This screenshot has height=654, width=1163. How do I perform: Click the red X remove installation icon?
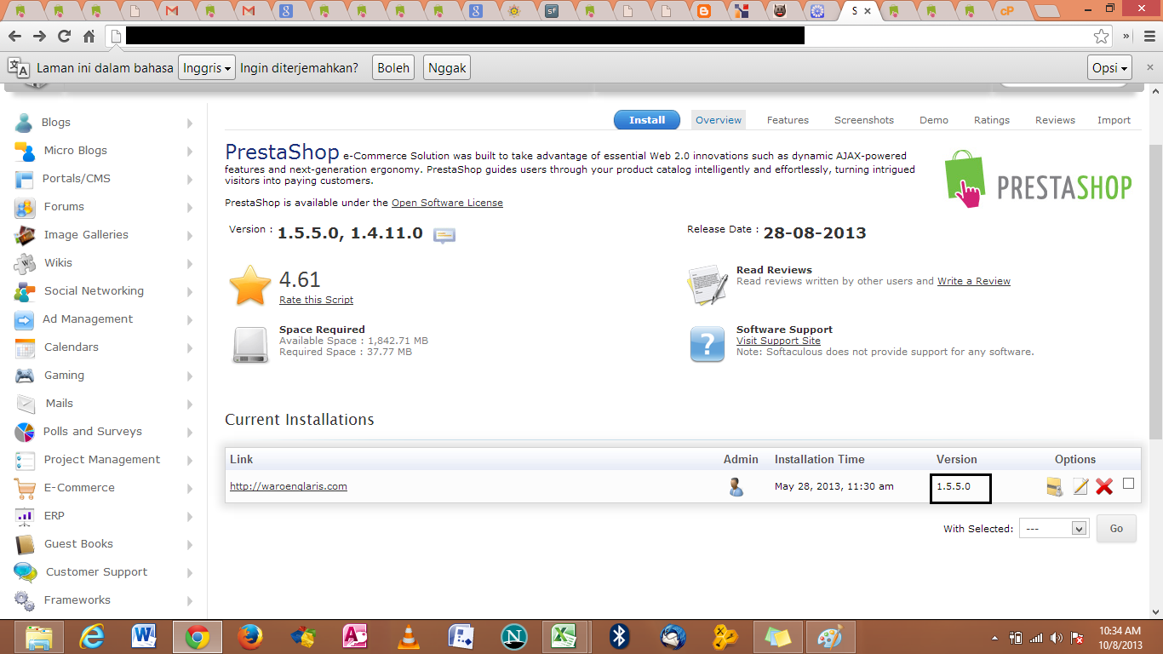tap(1104, 486)
